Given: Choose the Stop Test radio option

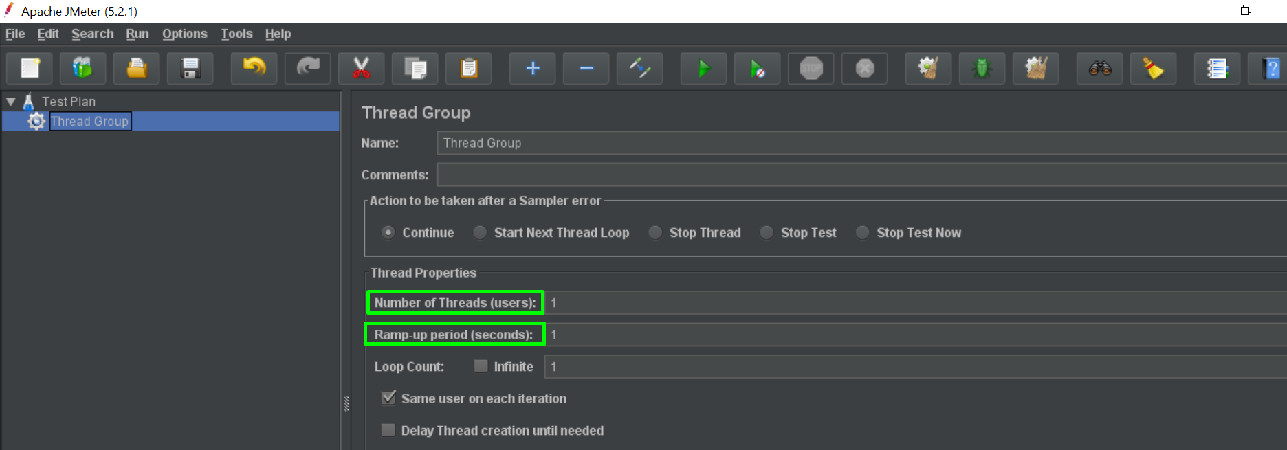Looking at the screenshot, I should pyautogui.click(x=767, y=232).
